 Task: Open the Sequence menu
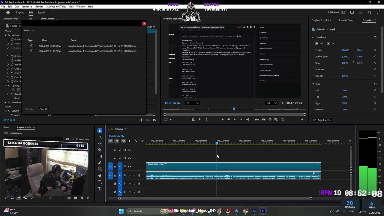pyautogui.click(x=27, y=7)
